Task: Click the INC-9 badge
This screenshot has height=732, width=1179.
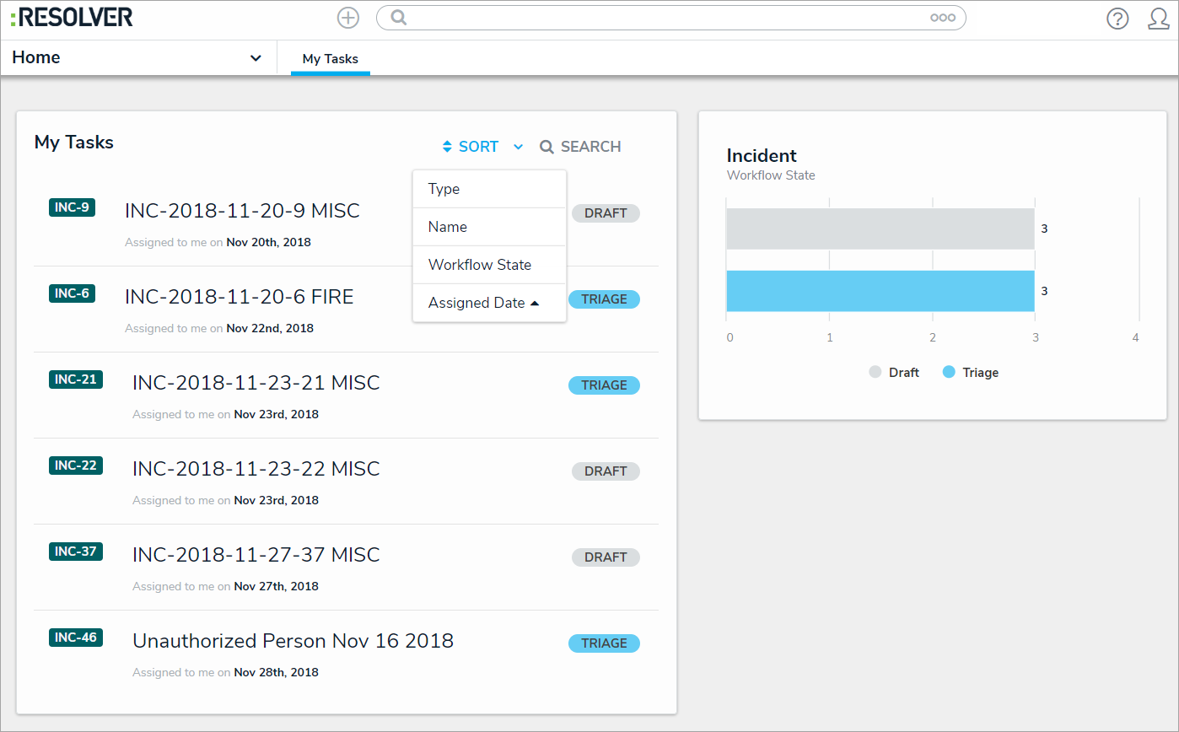Action: click(x=72, y=207)
